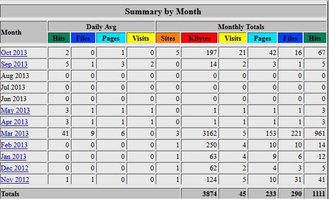Click the Oct 2013 Hits value 67

pyautogui.click(x=322, y=52)
